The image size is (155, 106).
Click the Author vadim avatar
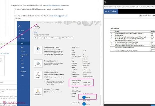[x=84, y=97]
